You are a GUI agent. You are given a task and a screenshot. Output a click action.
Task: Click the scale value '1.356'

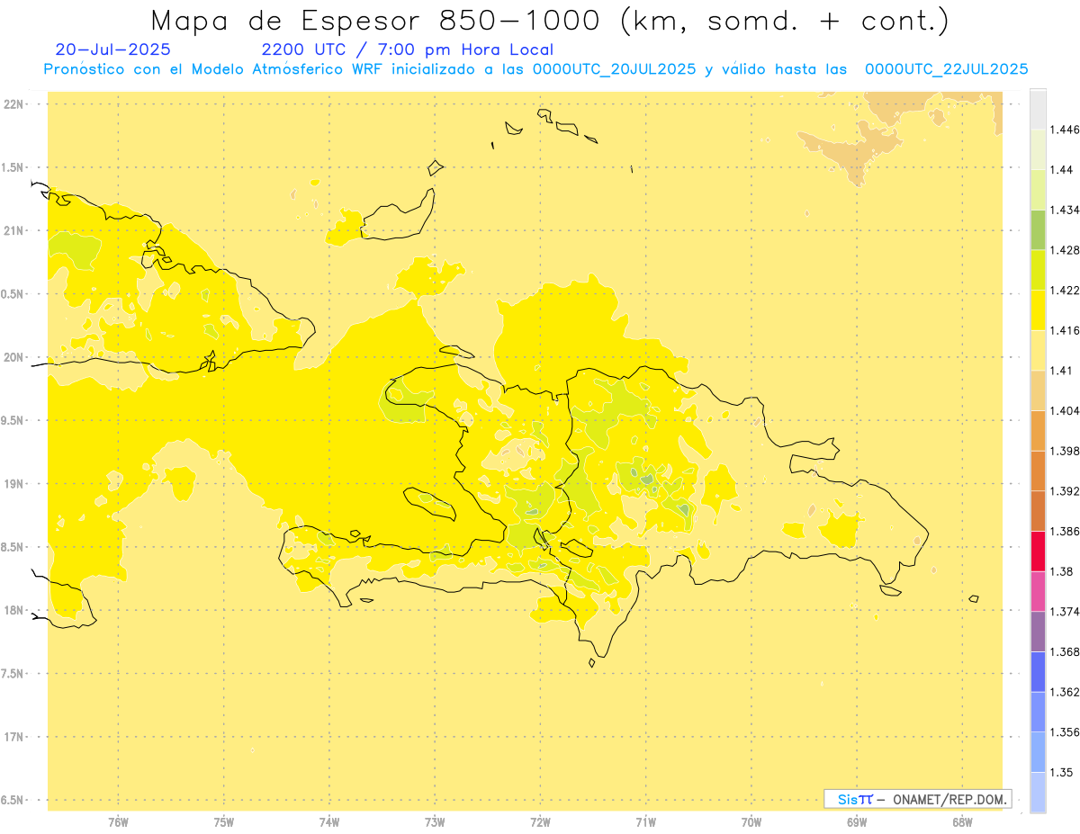(1065, 731)
